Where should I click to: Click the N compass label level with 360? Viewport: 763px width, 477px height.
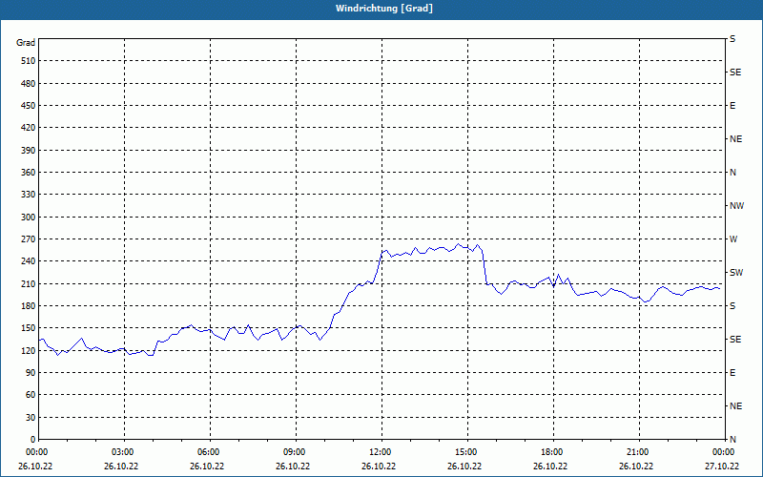click(x=732, y=173)
